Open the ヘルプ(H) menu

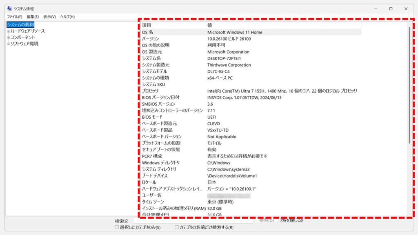point(67,17)
